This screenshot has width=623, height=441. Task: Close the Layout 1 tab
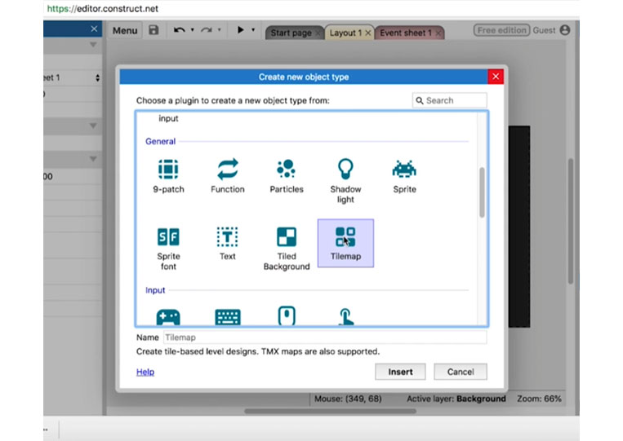click(368, 33)
